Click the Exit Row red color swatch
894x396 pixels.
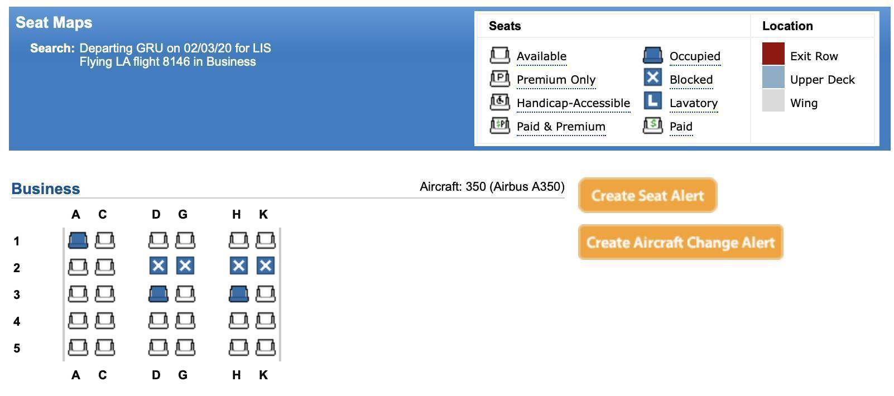point(773,54)
